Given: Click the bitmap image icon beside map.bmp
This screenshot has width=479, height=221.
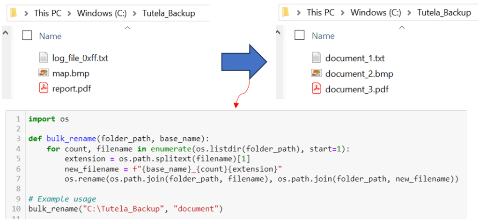Looking at the screenshot, I should (x=44, y=73).
